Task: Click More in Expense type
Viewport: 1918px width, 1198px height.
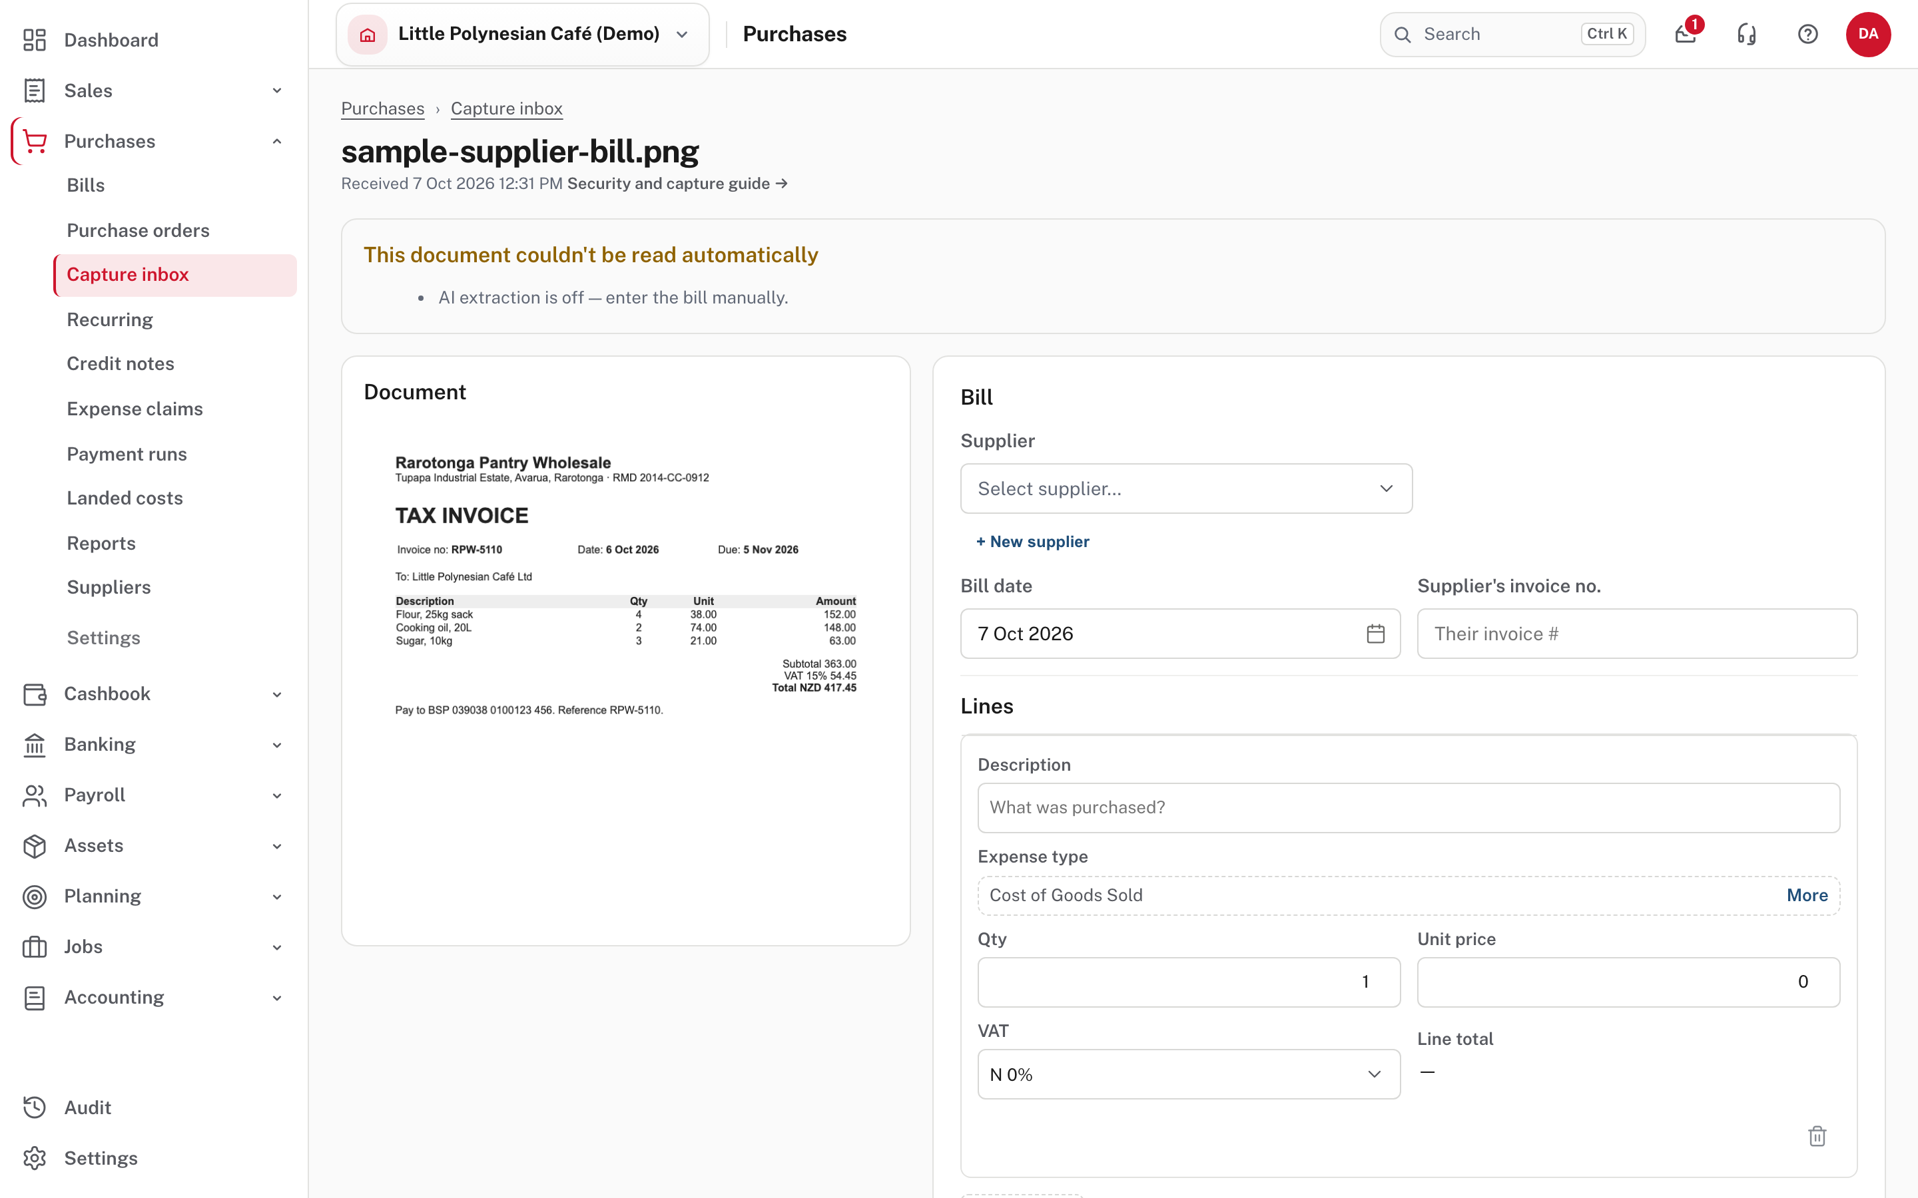Action: click(x=1806, y=895)
